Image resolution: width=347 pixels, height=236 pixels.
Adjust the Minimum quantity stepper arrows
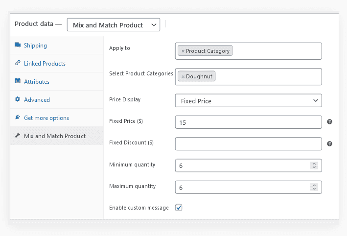[314, 166]
